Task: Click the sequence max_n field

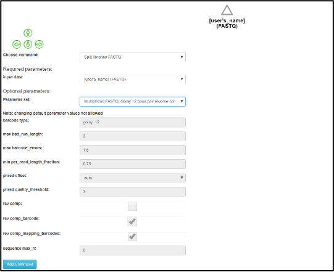Action: pyautogui.click(x=133, y=250)
